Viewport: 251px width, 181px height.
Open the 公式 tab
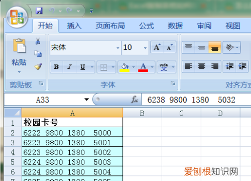pyautogui.click(x=147, y=26)
